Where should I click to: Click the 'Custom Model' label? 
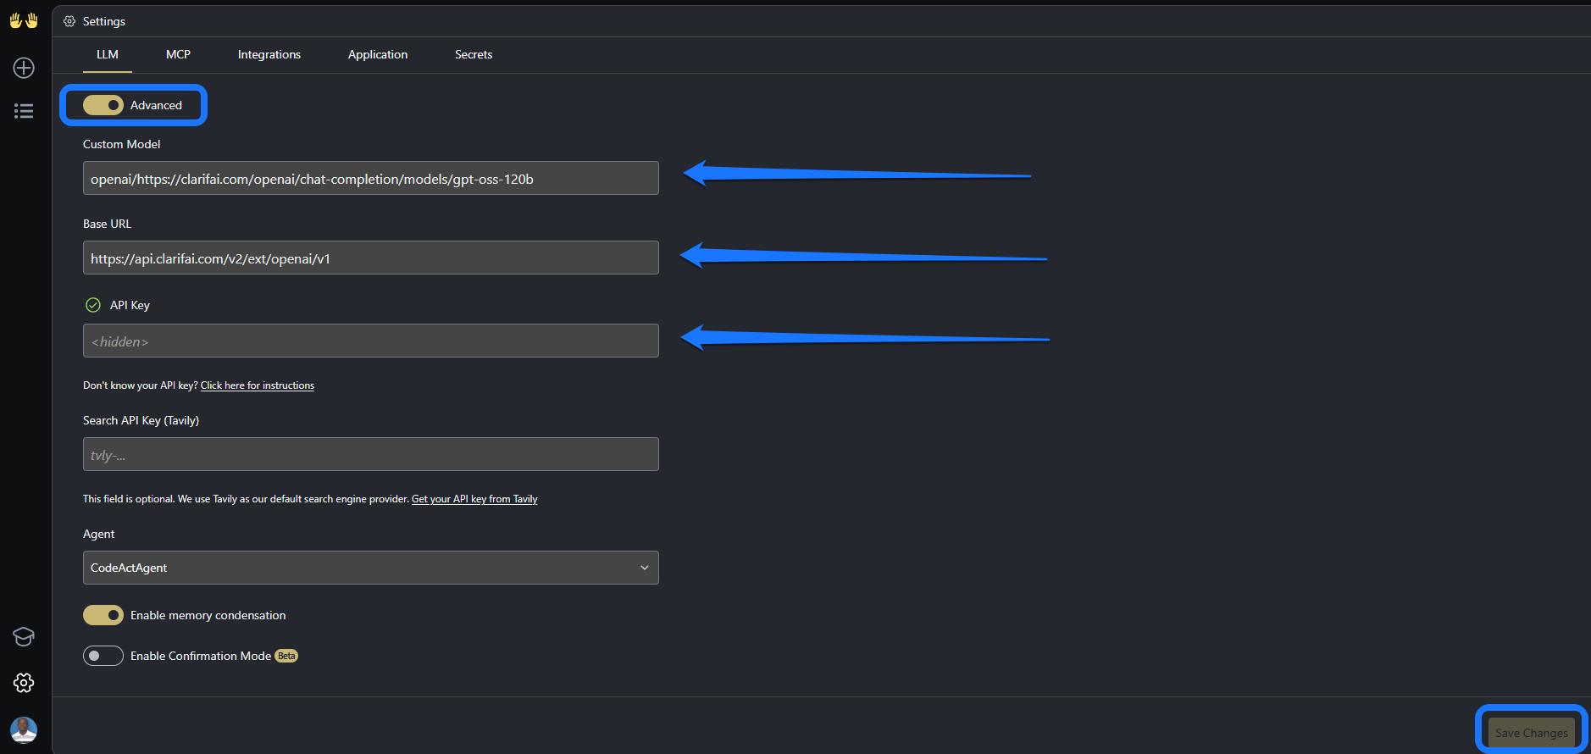click(x=122, y=144)
